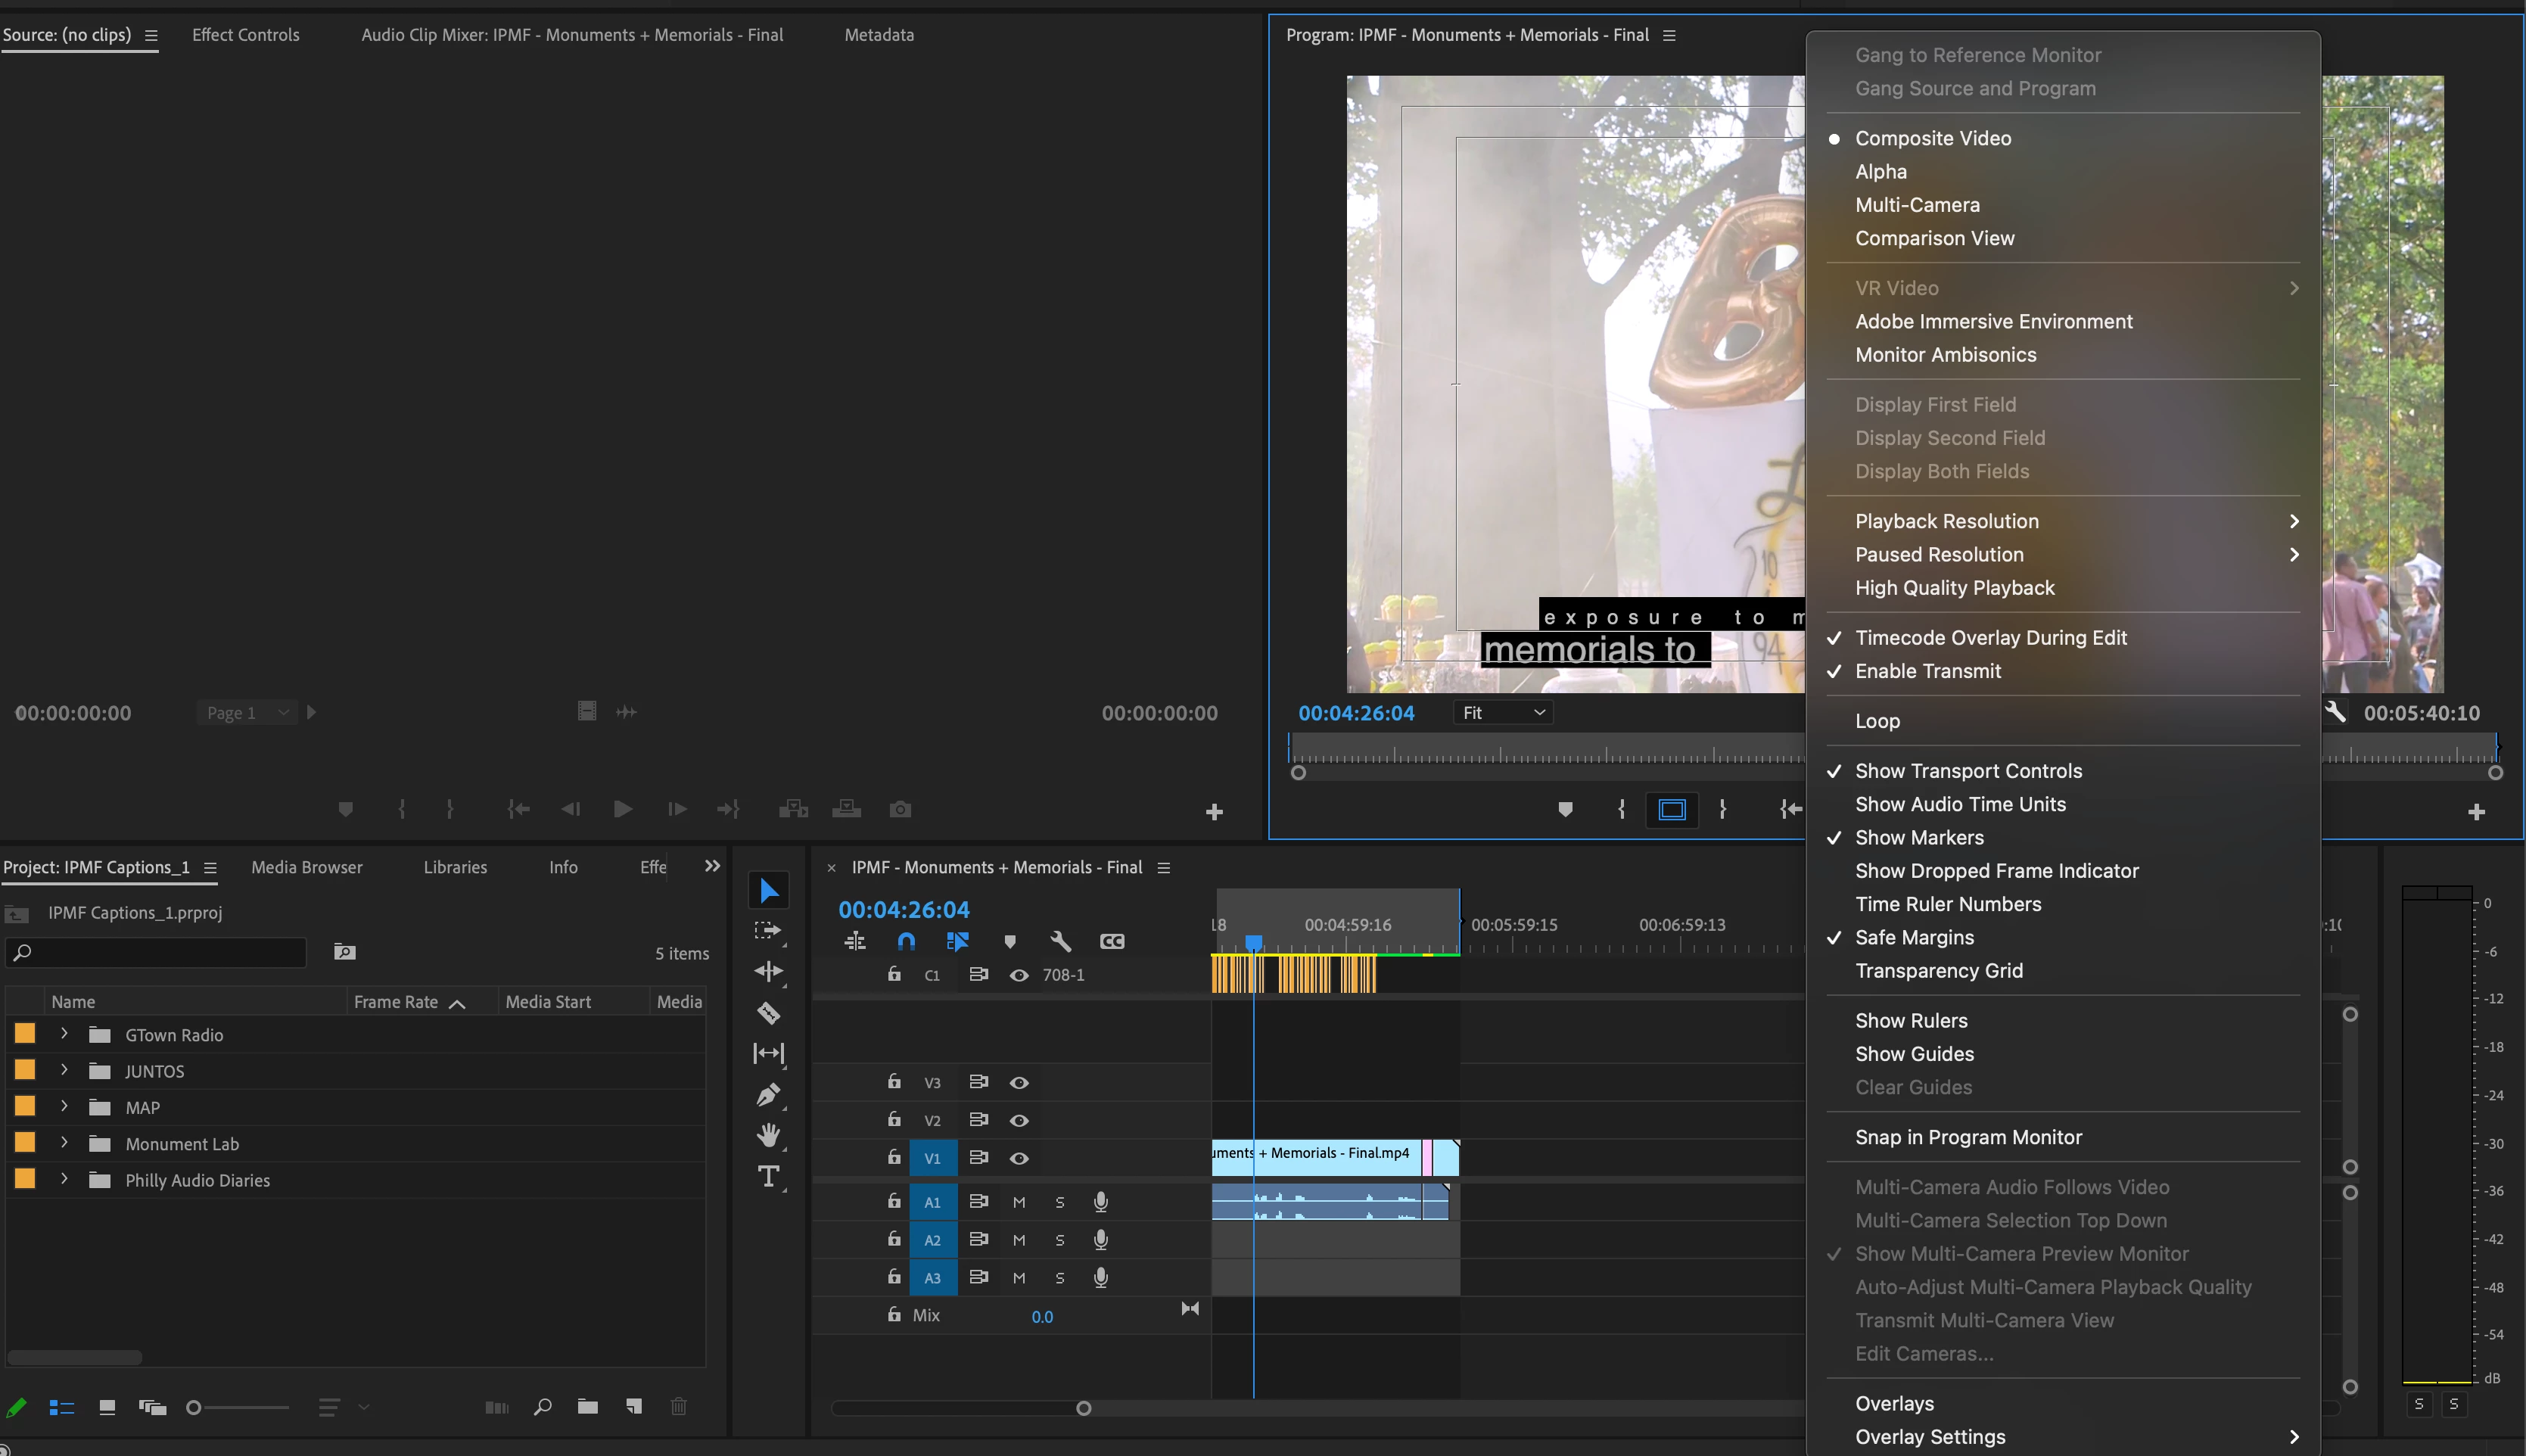Click New Bin folder icon in Project panel

[x=588, y=1407]
